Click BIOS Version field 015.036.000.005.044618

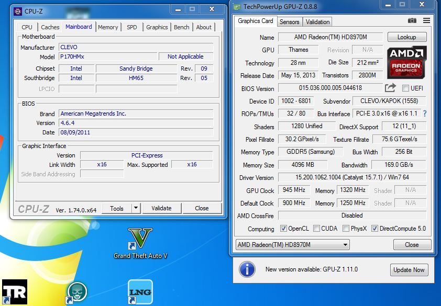(330, 88)
